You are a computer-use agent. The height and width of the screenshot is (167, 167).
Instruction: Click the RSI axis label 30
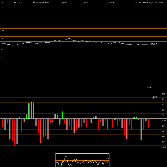pyautogui.click(x=2, y=49)
